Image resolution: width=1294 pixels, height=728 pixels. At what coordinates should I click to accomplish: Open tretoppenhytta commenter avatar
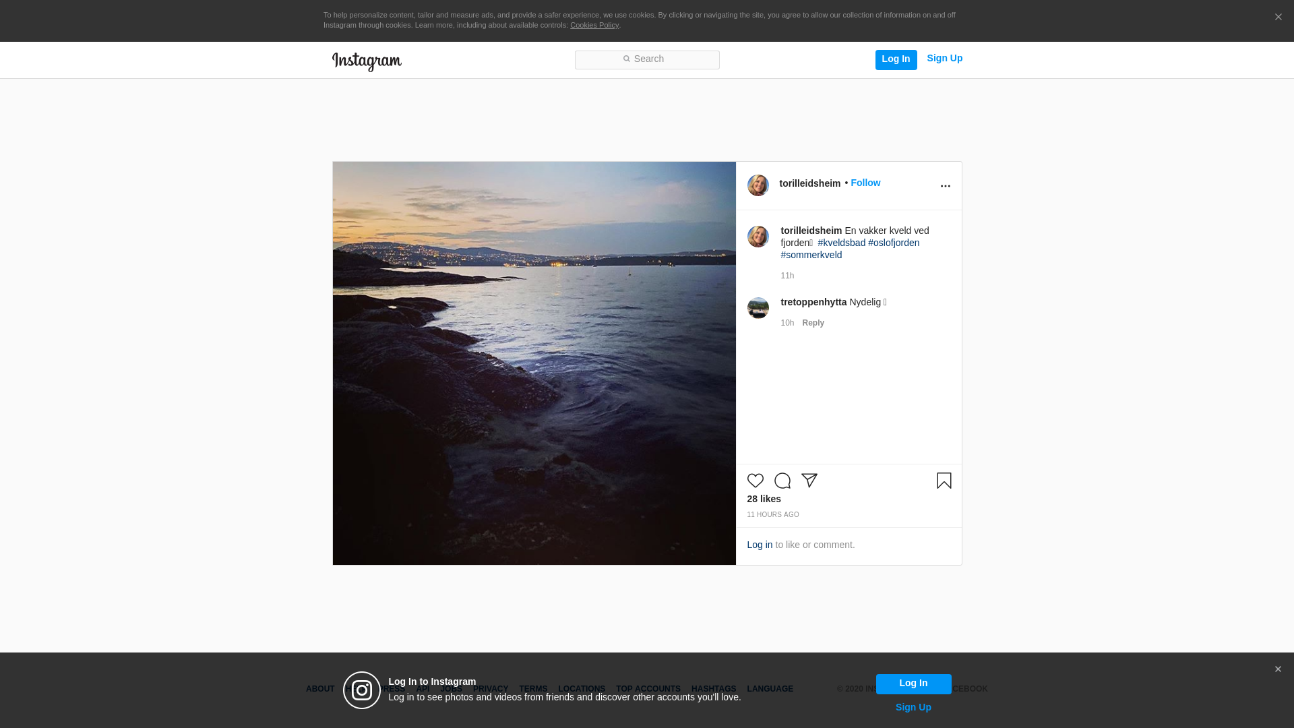click(758, 308)
